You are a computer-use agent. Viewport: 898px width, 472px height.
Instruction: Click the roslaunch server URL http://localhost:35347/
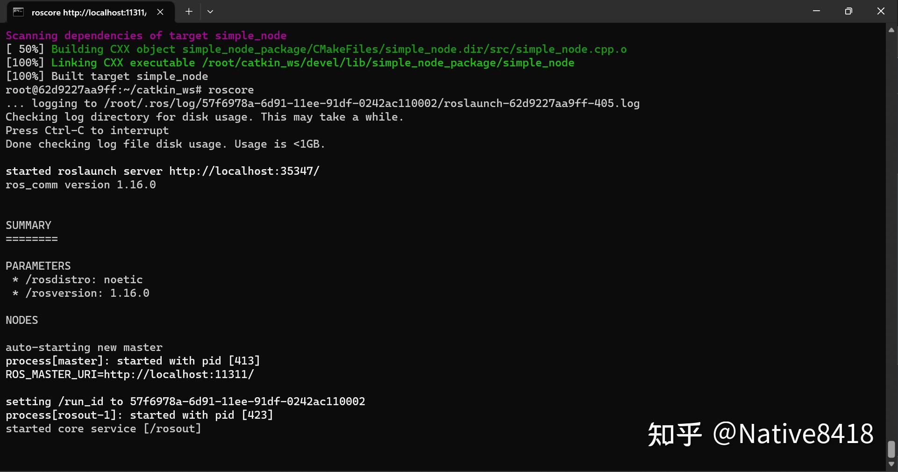tap(244, 171)
